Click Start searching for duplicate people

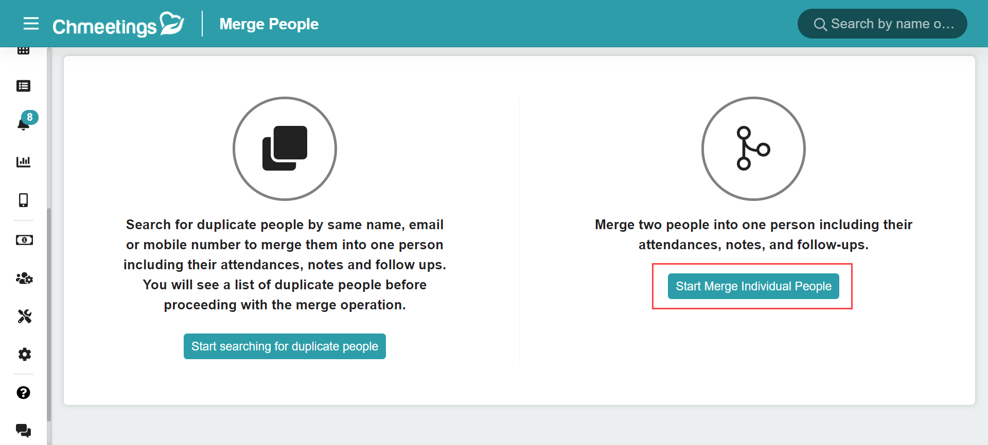click(x=285, y=346)
